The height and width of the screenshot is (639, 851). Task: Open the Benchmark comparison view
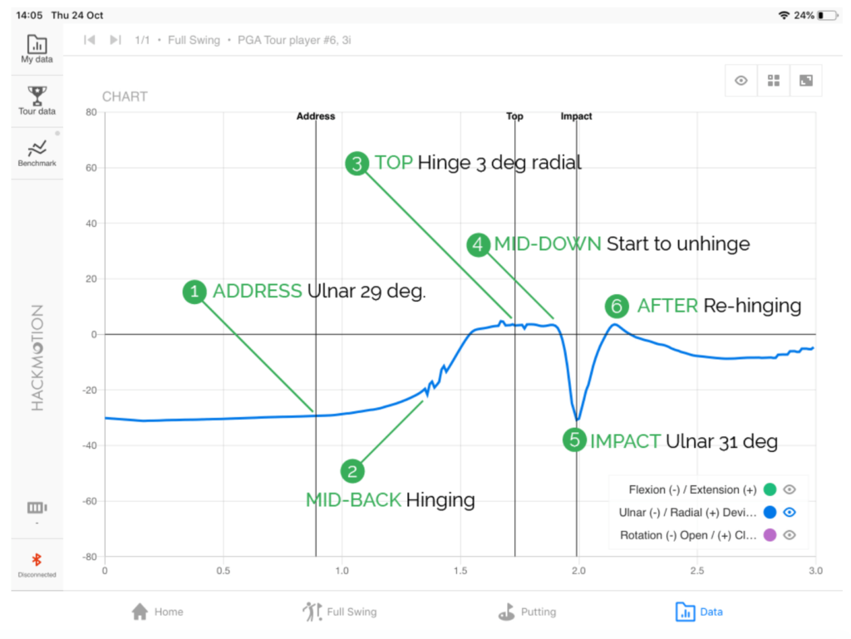[x=37, y=153]
